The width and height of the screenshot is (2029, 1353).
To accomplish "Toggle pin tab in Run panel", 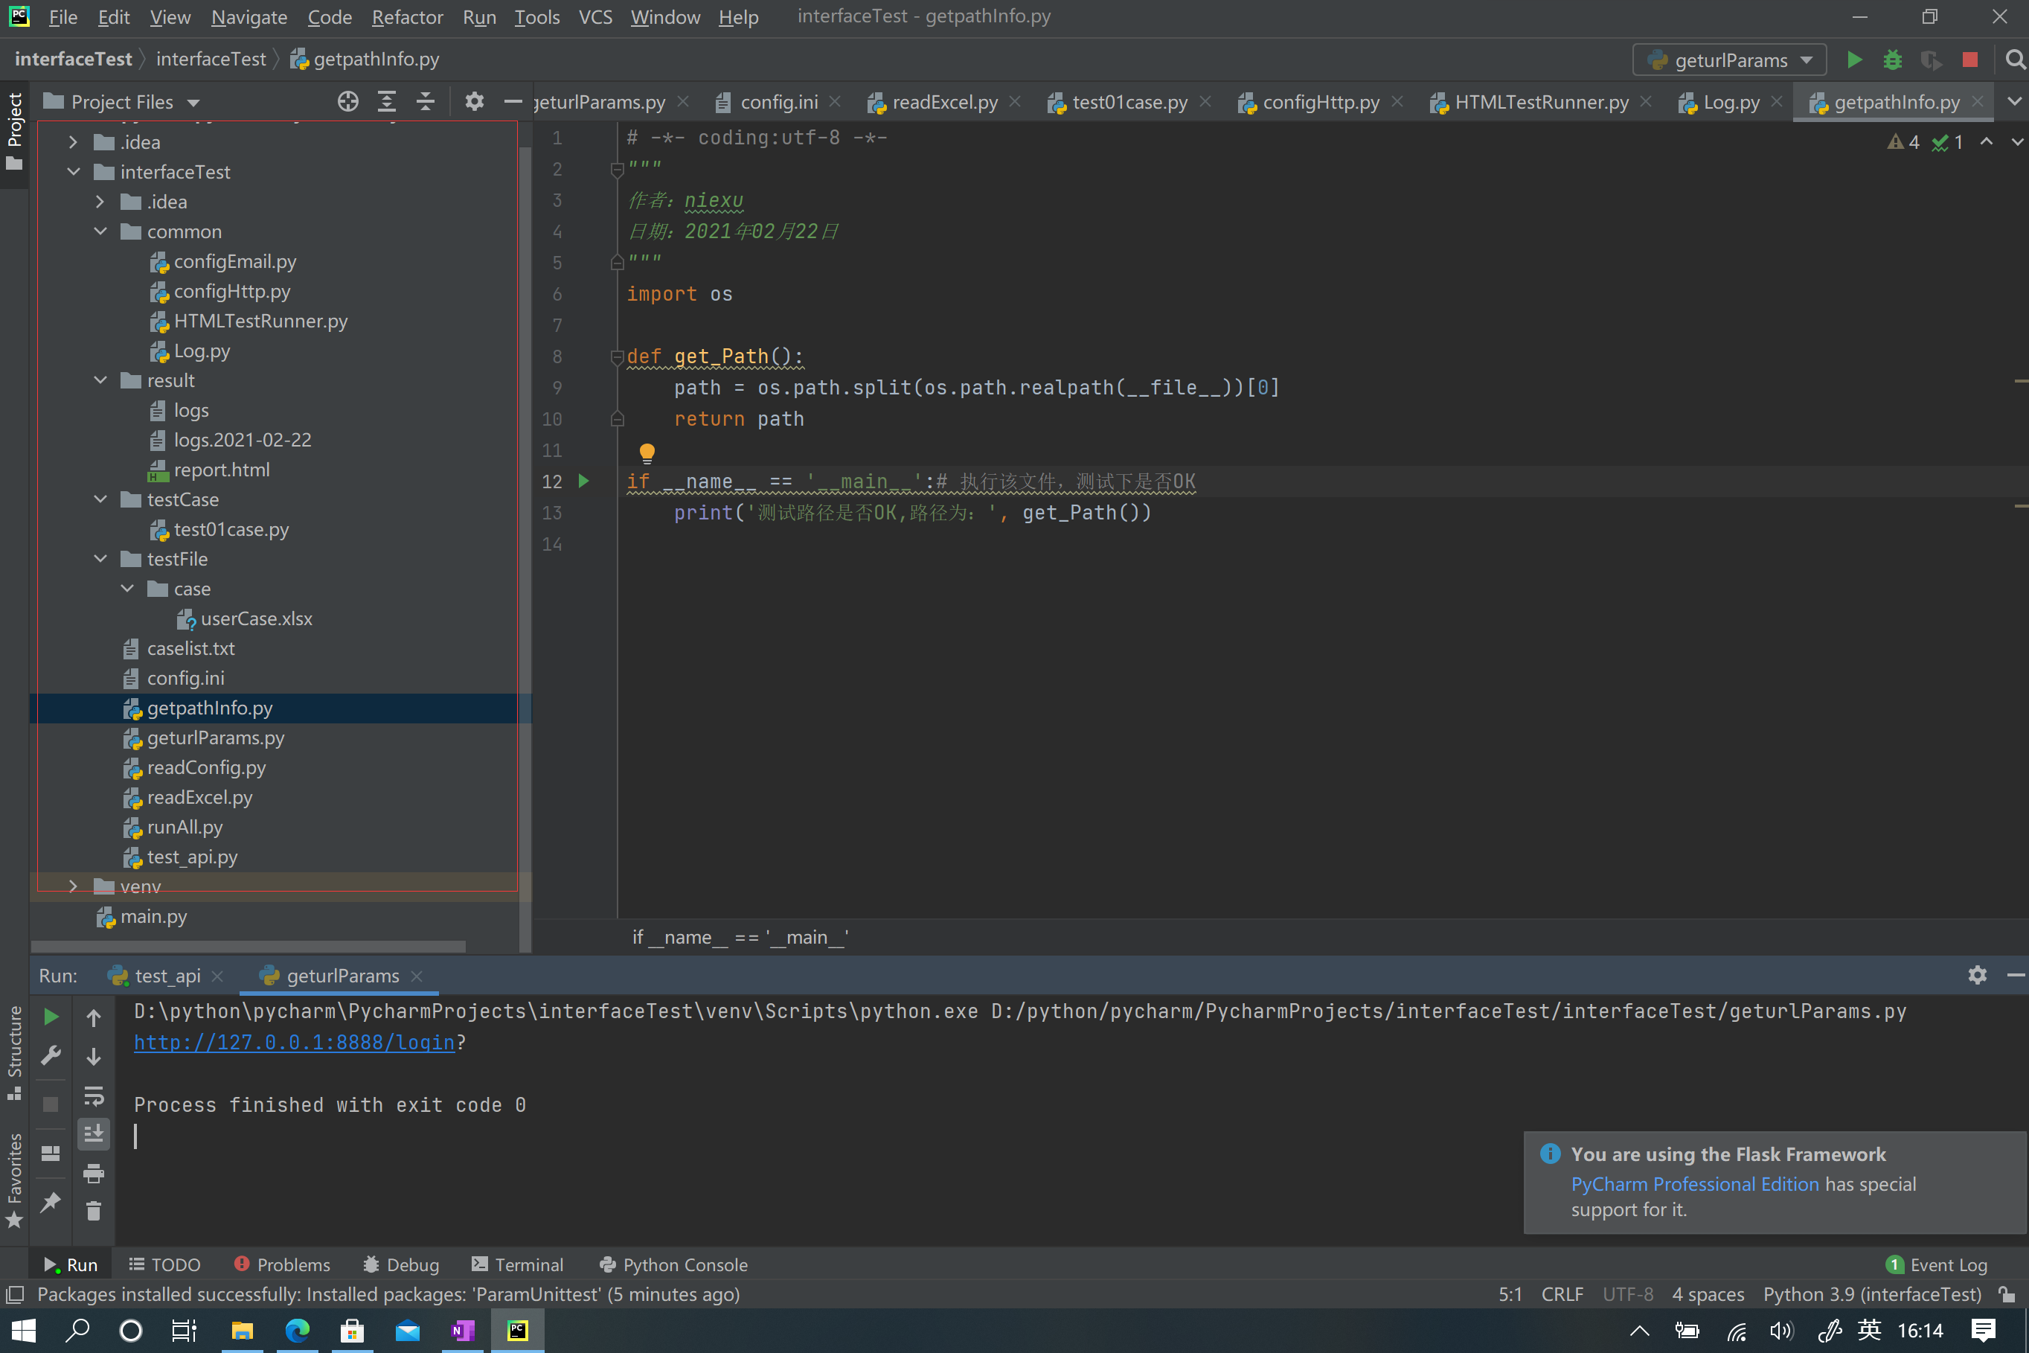I will [x=51, y=1201].
